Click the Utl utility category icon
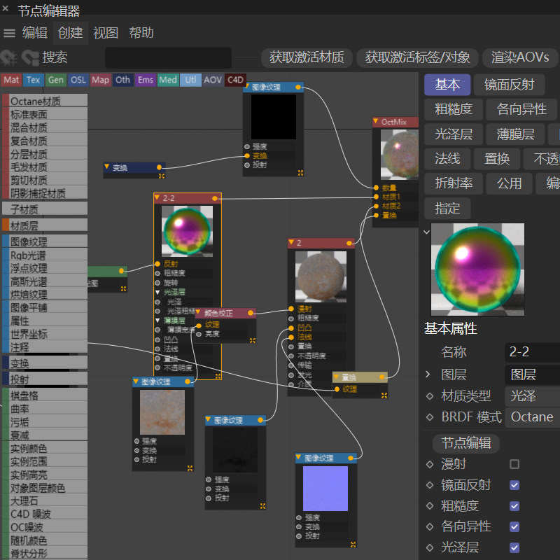The height and width of the screenshot is (560, 560). pos(190,80)
